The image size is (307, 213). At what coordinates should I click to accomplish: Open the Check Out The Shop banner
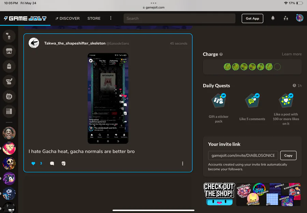(x=219, y=194)
